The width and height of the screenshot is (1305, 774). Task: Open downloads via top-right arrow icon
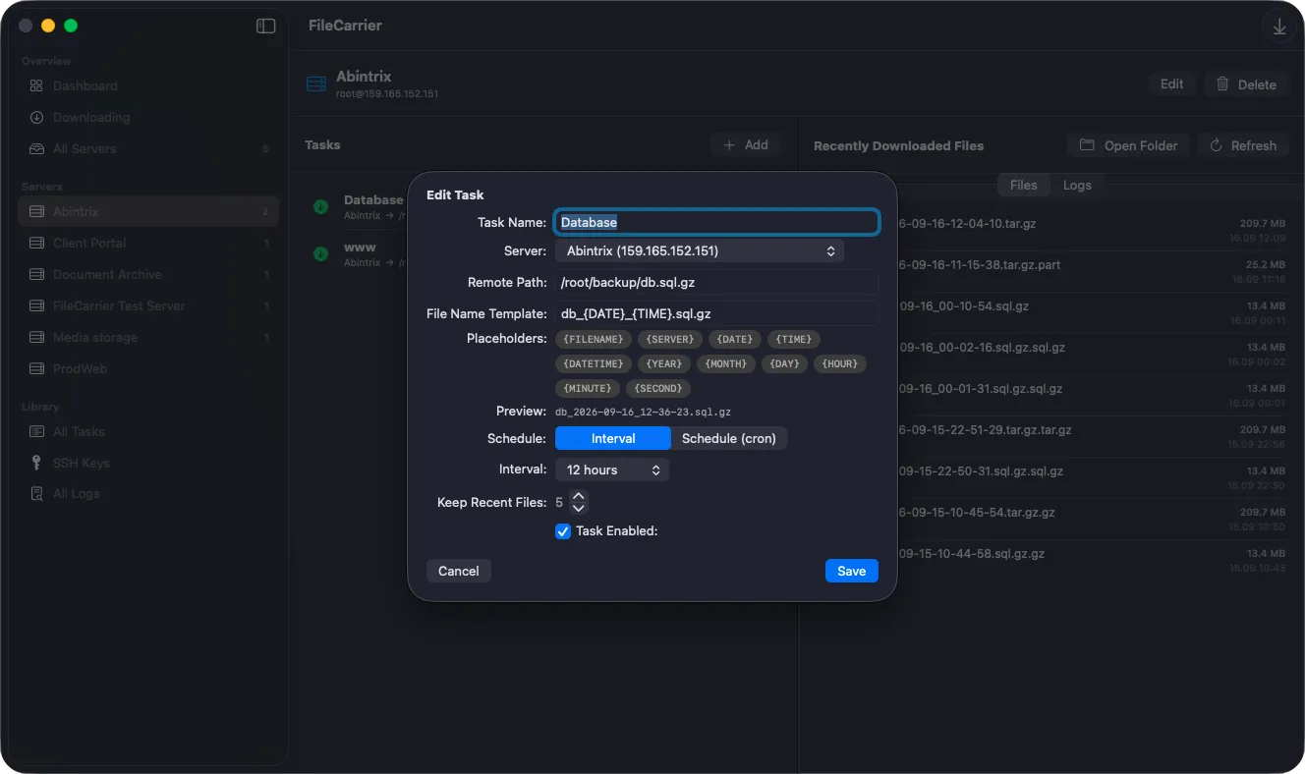coord(1279,28)
